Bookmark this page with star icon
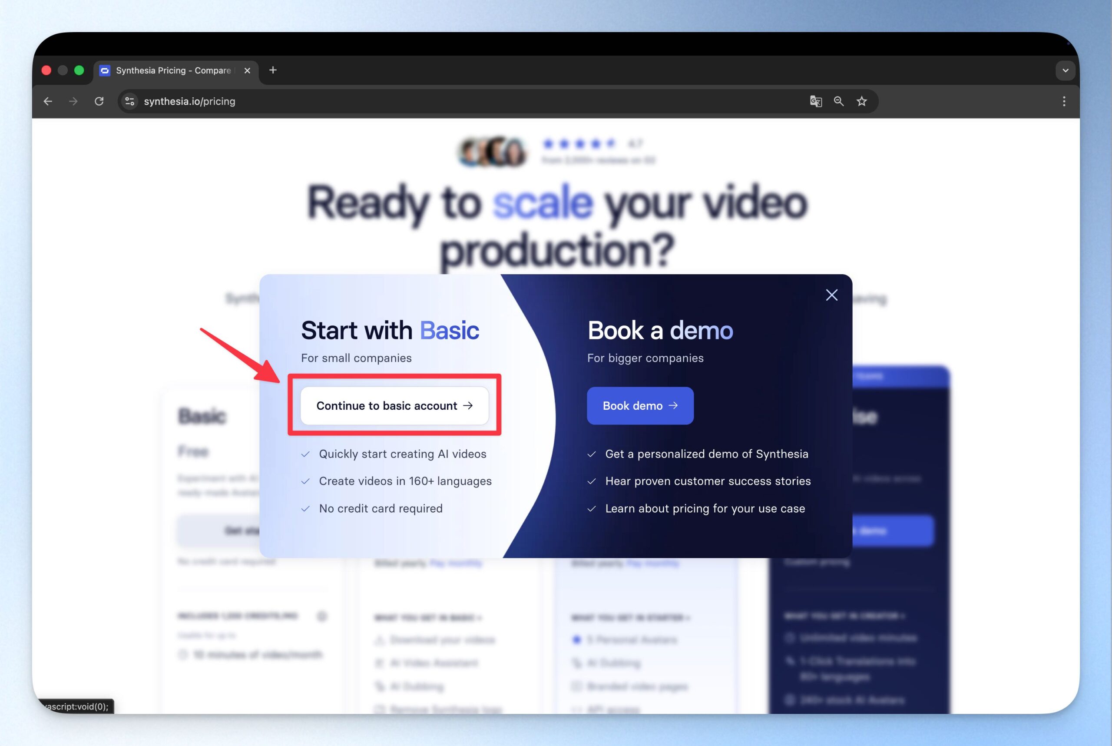The width and height of the screenshot is (1112, 746). point(861,101)
